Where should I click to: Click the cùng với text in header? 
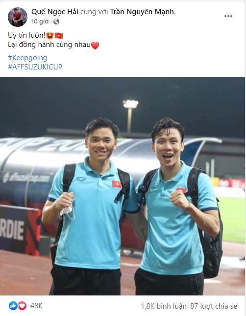(x=94, y=12)
